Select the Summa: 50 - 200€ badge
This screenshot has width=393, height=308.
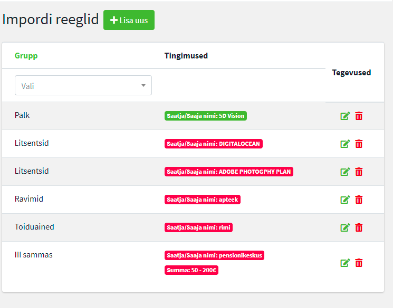pyautogui.click(x=191, y=270)
